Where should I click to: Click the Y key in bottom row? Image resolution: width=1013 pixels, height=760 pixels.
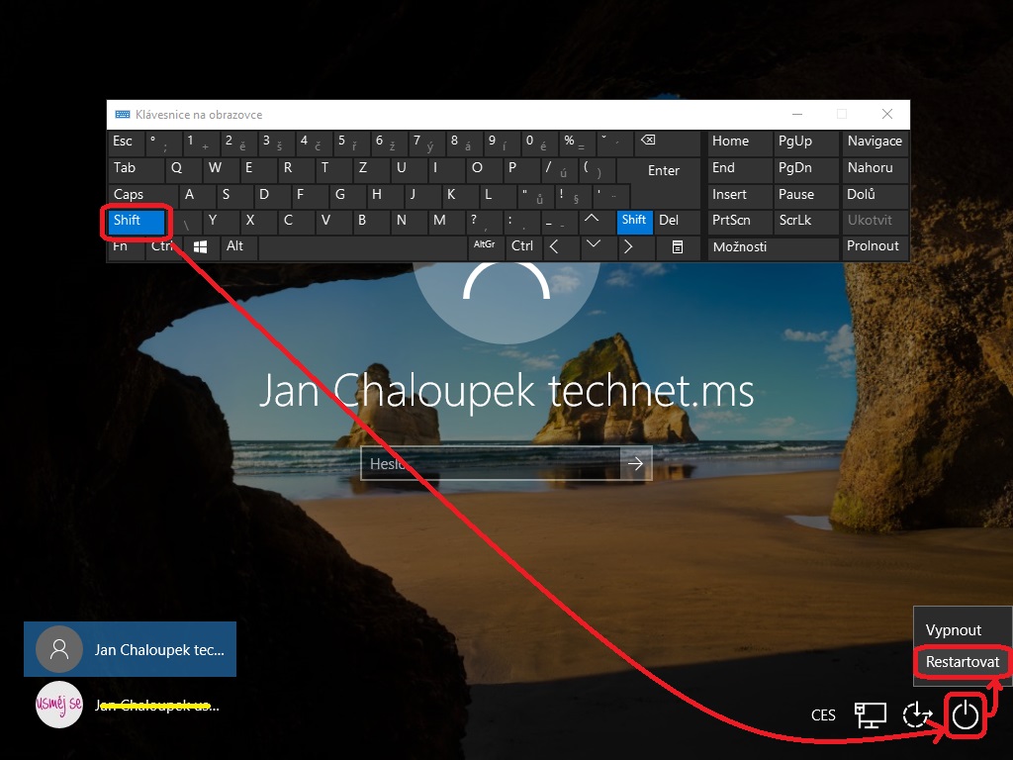tap(220, 221)
